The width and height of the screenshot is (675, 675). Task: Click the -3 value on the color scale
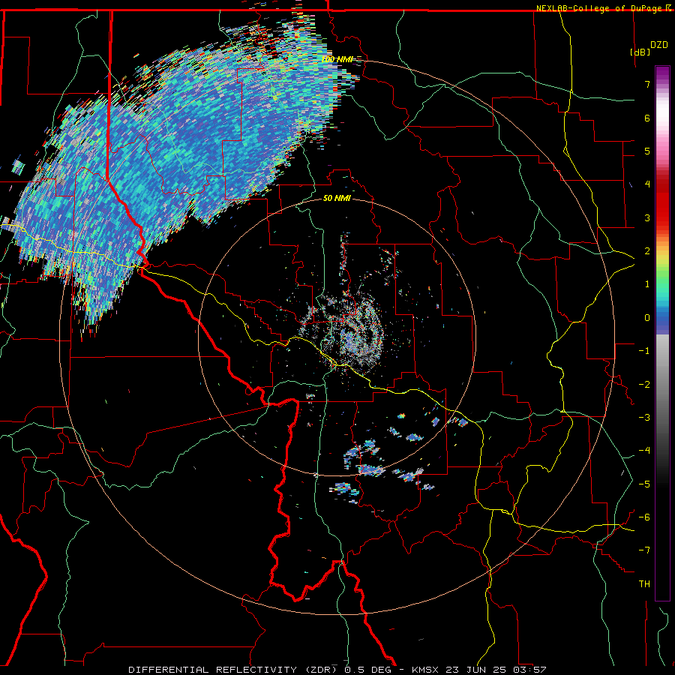[x=644, y=418]
